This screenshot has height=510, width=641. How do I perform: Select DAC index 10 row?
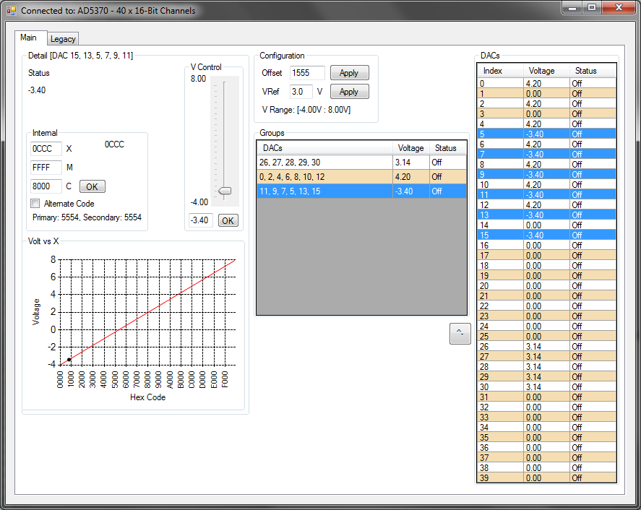[546, 185]
